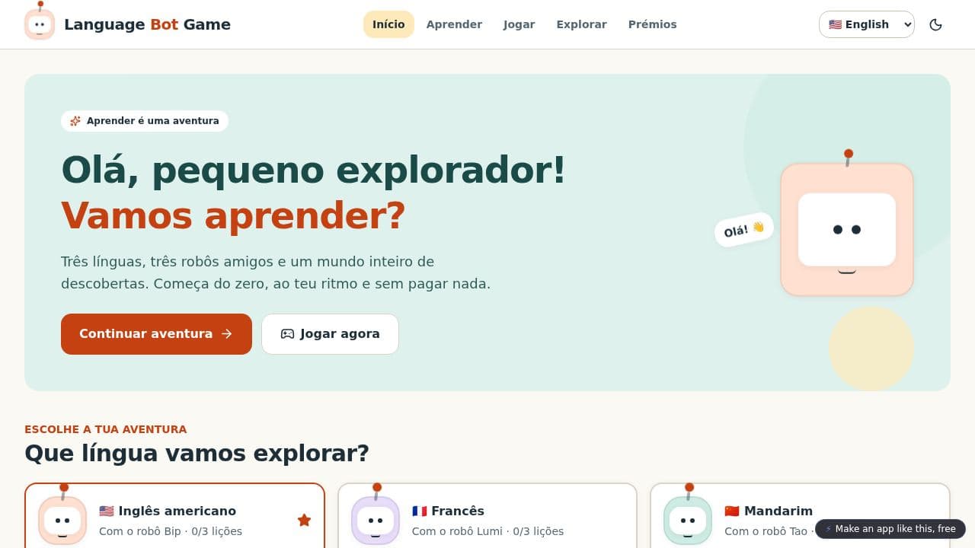The height and width of the screenshot is (548, 975).
Task: Click the text Com o robô Bip · 0/3 lições
Action: [171, 531]
